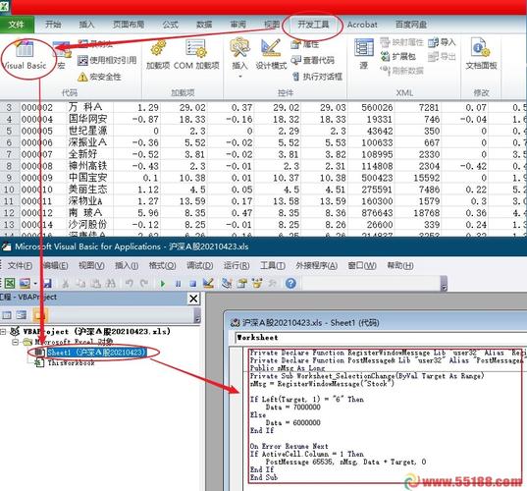Toggle Use Relative References (使用相对引用)
Viewport: 527px width, 491px height.
107,61
